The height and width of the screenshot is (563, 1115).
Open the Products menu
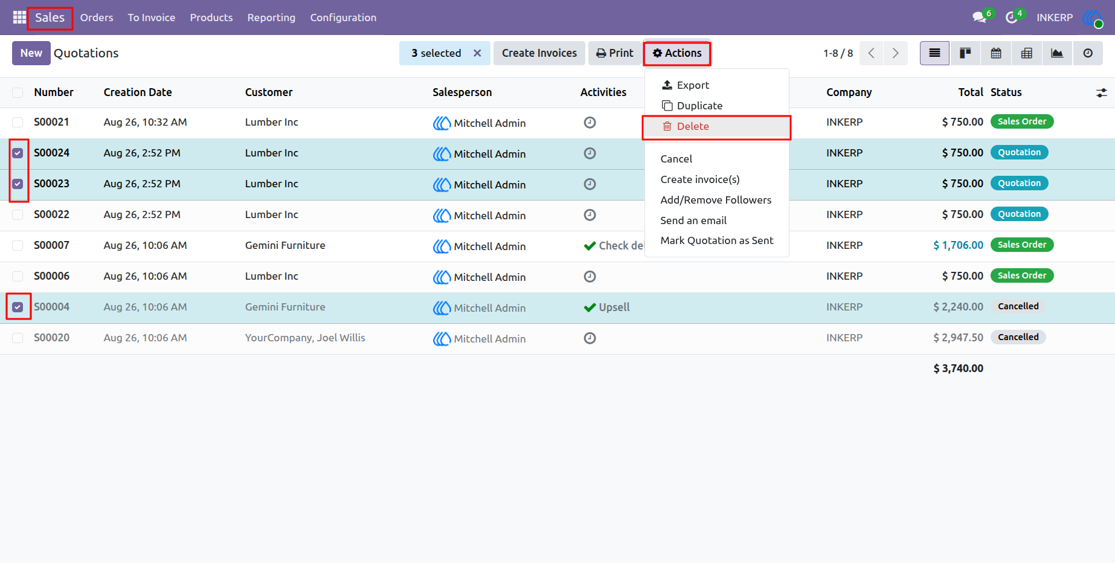click(211, 18)
